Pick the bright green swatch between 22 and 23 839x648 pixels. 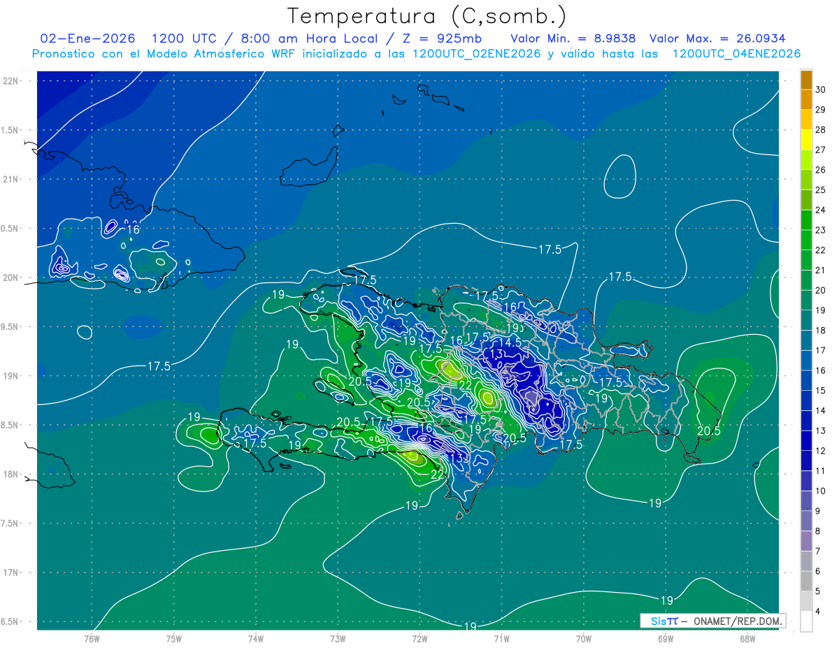click(x=806, y=240)
